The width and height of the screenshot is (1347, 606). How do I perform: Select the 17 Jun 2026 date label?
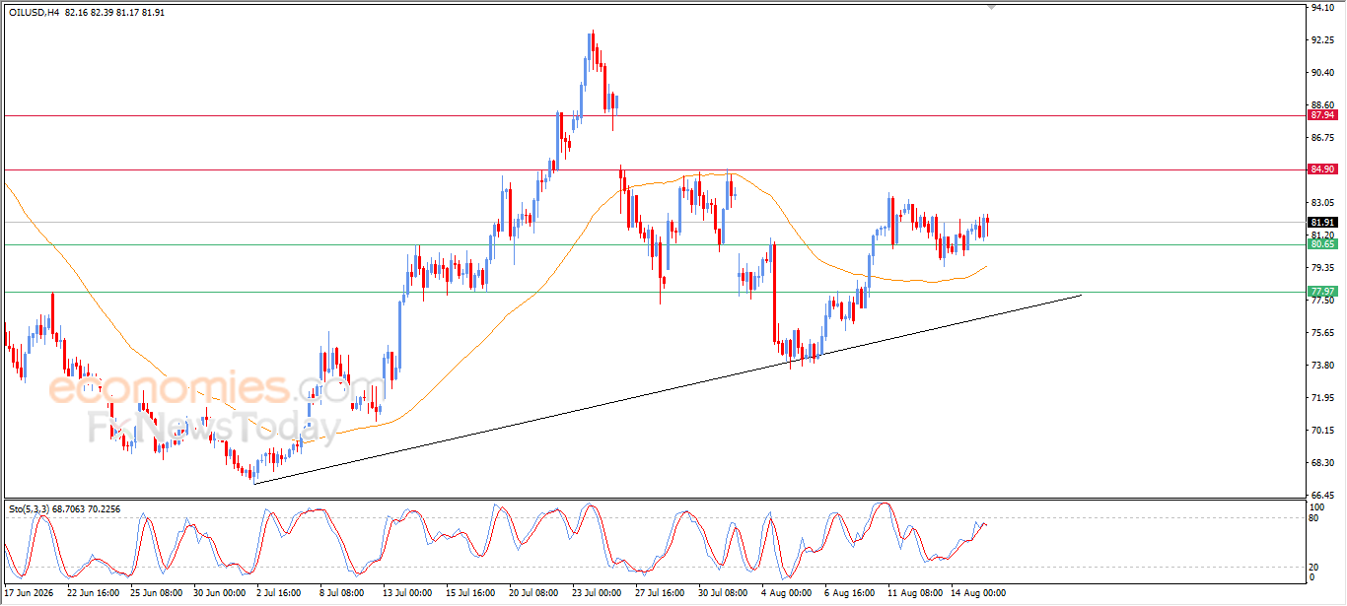[30, 593]
